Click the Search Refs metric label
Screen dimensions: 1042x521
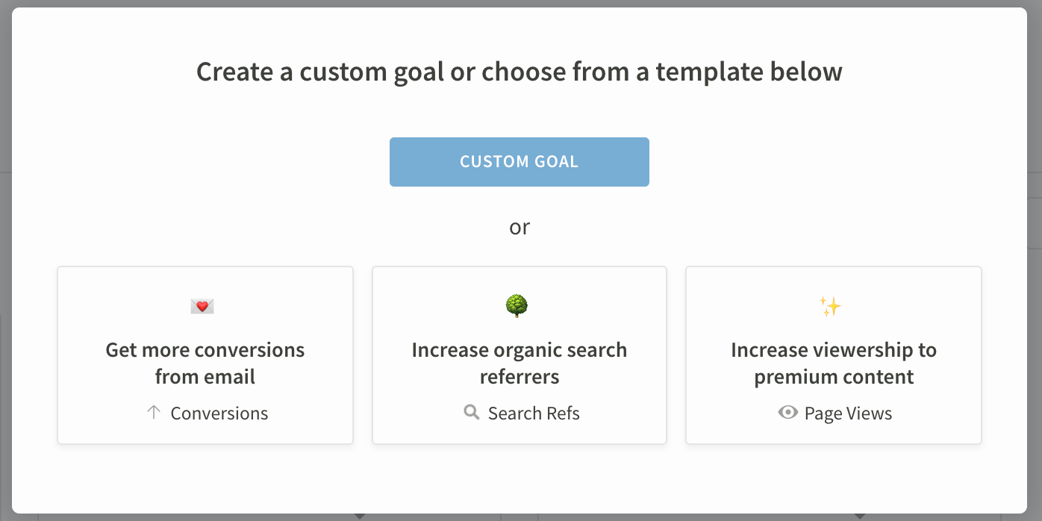(534, 414)
